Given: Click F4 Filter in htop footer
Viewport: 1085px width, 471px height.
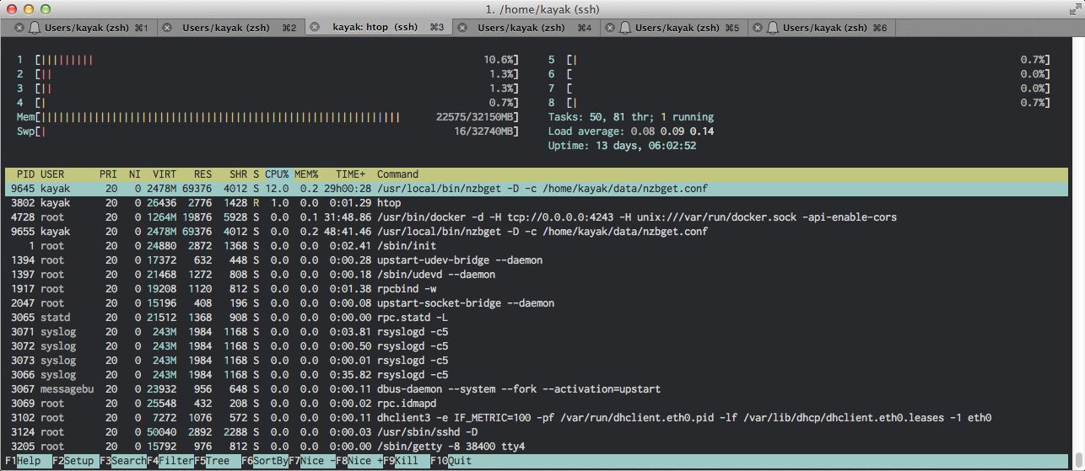Looking at the screenshot, I should click(170, 461).
